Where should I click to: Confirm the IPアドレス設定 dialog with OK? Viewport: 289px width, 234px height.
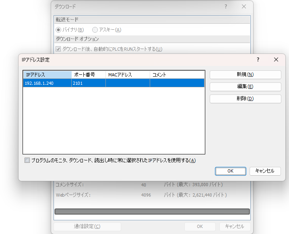click(230, 171)
